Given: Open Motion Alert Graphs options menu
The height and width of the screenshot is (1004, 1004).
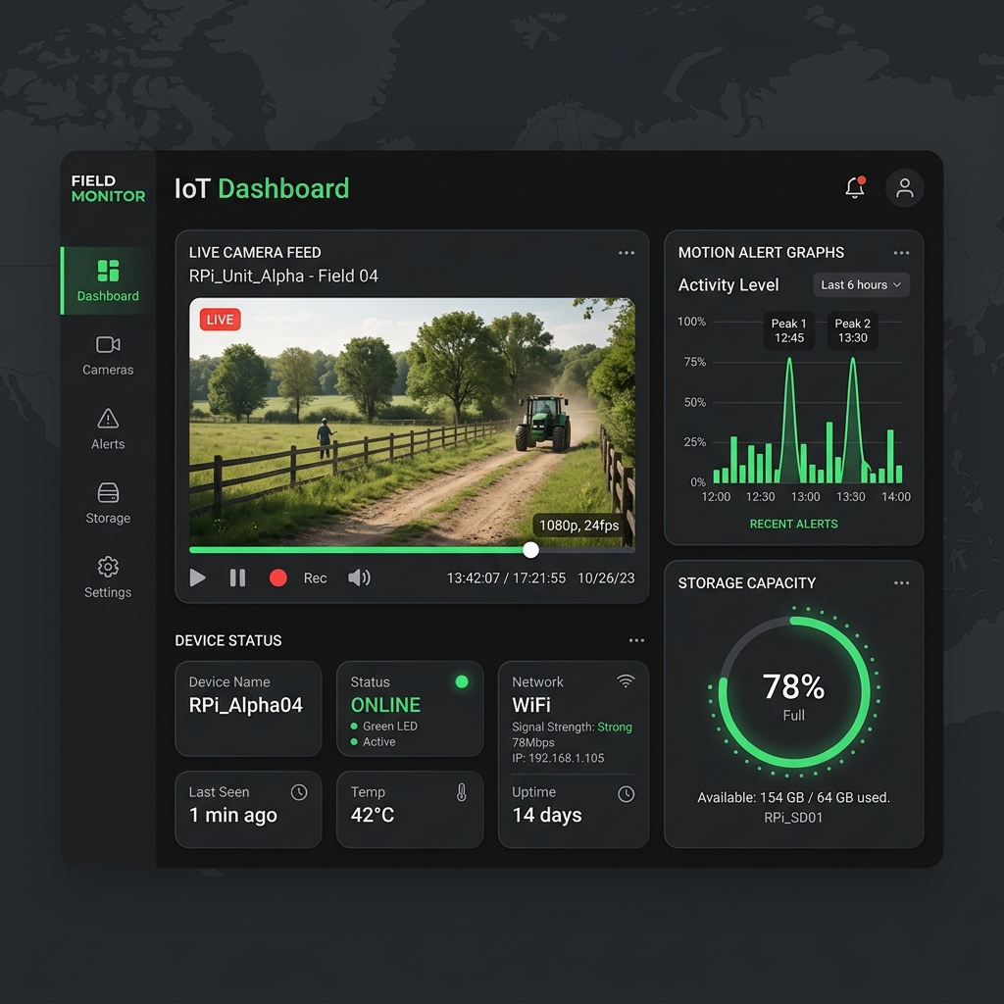Looking at the screenshot, I should 901,253.
